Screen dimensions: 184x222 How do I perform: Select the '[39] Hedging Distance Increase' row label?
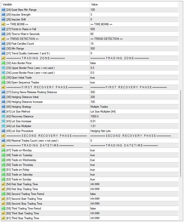click(x=24, y=102)
